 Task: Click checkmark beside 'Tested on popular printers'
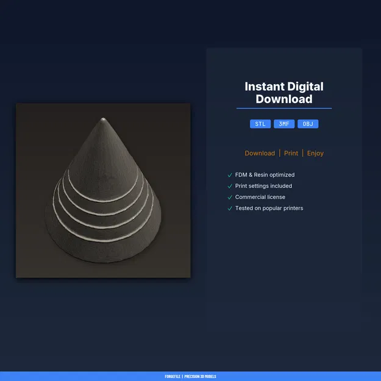pos(230,208)
